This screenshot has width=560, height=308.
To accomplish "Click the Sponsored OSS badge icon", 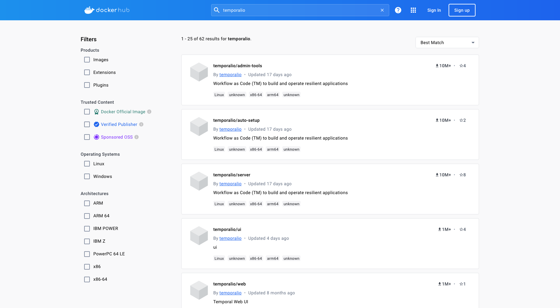I will (x=97, y=137).
